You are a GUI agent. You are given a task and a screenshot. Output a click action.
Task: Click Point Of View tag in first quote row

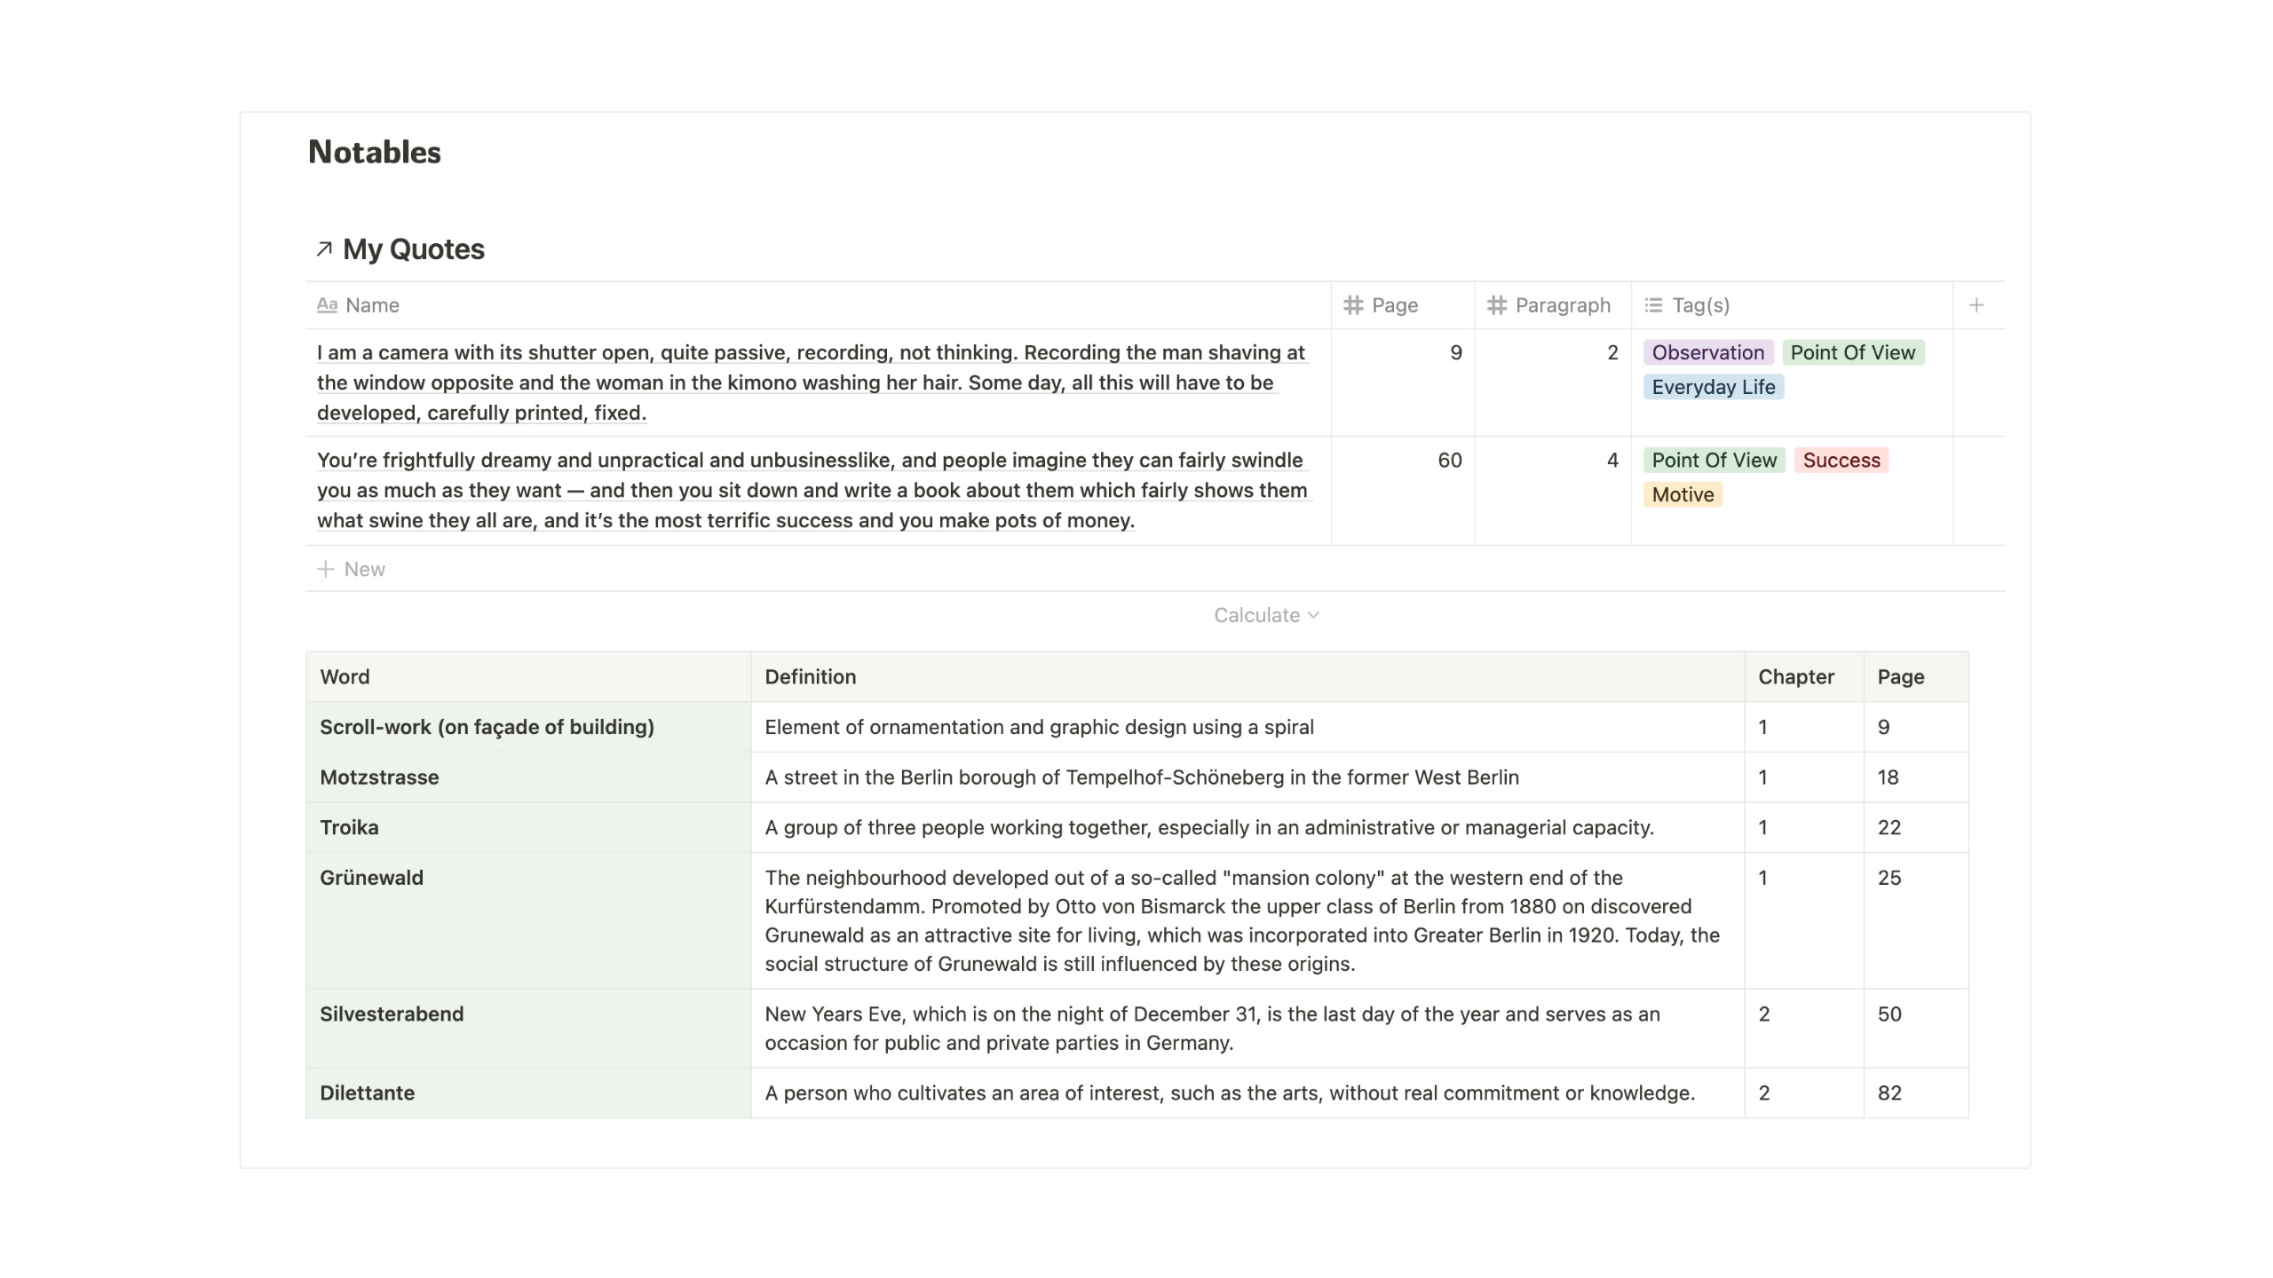pyautogui.click(x=1853, y=352)
